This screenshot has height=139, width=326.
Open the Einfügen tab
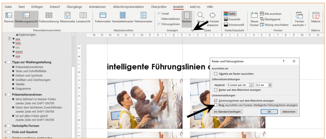click(x=37, y=7)
